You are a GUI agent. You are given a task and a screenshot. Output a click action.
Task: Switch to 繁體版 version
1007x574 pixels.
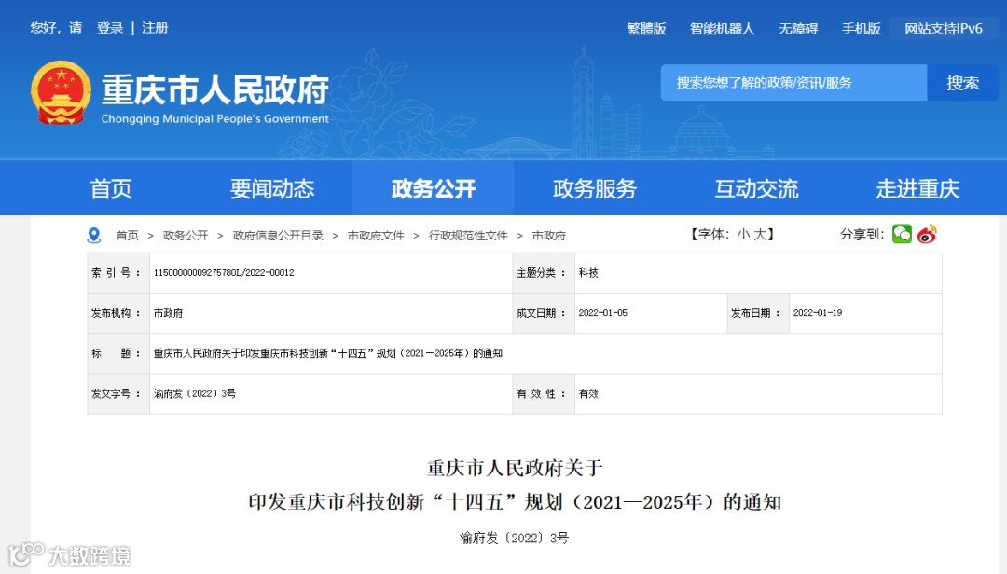[x=647, y=29]
